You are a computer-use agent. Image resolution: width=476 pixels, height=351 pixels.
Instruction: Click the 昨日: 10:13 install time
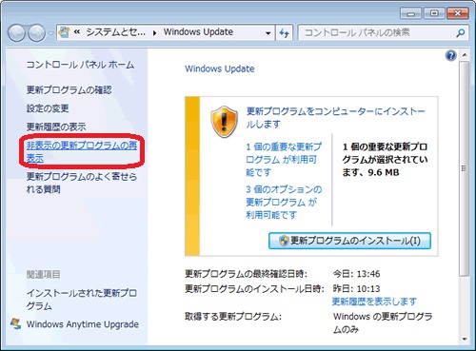(x=356, y=288)
